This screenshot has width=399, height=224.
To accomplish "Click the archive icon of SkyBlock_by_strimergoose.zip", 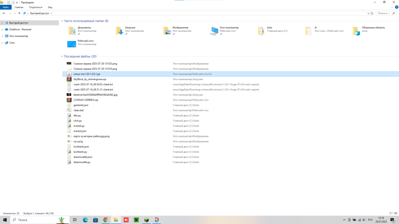I will click(x=69, y=79).
